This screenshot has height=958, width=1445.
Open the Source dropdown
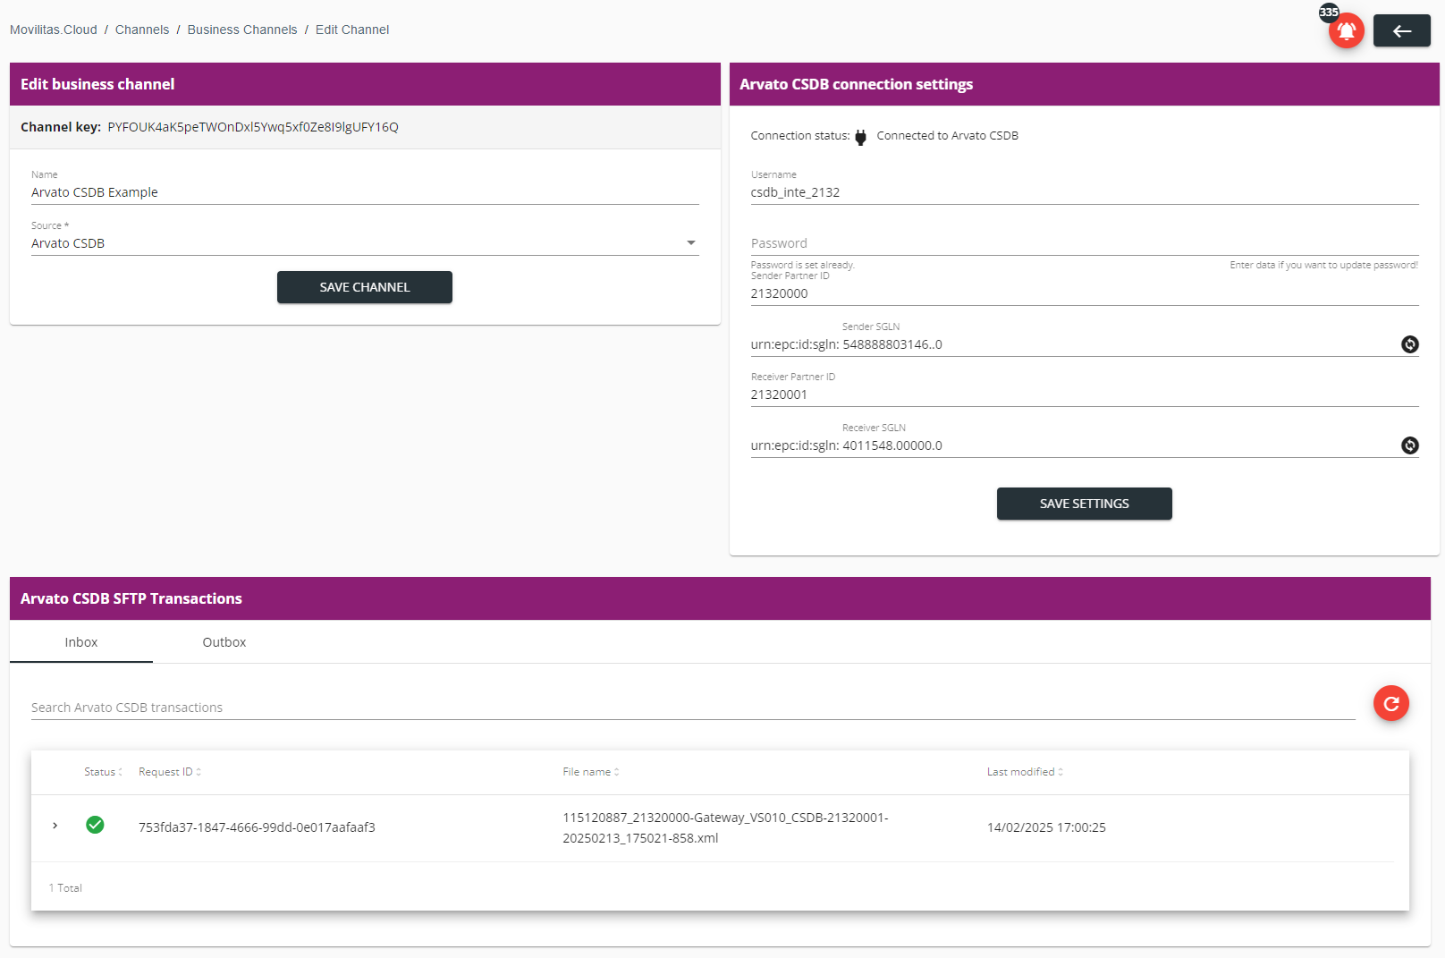365,243
